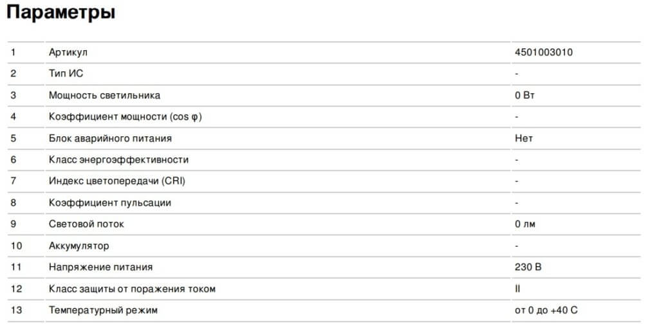659x324 pixels.
Task: Click the Световой поток label
Action: [86, 224]
